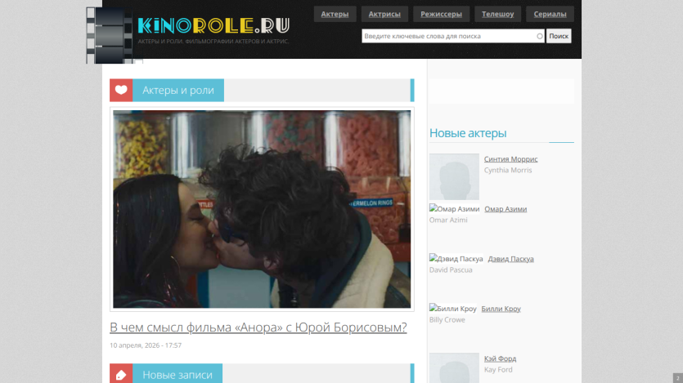Click the Kay Ford text
The height and width of the screenshot is (383, 683).
498,369
